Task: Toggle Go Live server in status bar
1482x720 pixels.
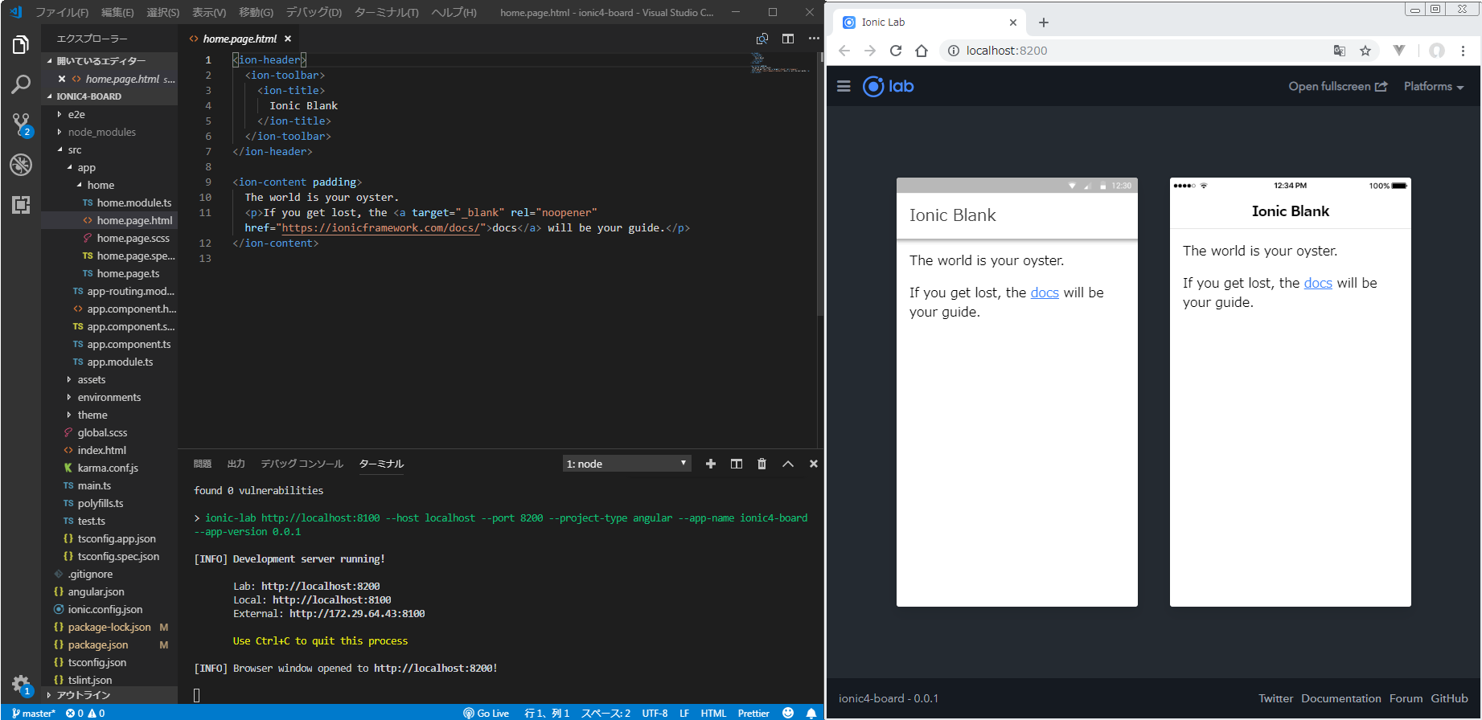Action: (x=486, y=713)
